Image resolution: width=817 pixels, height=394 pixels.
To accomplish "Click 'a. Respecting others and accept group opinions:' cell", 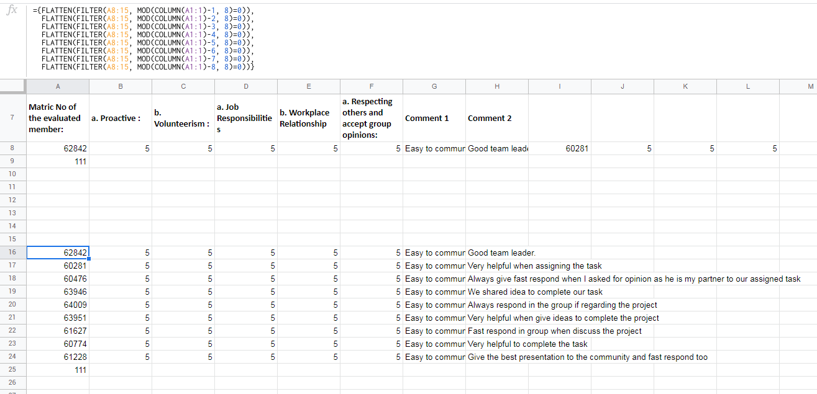I will pos(372,118).
